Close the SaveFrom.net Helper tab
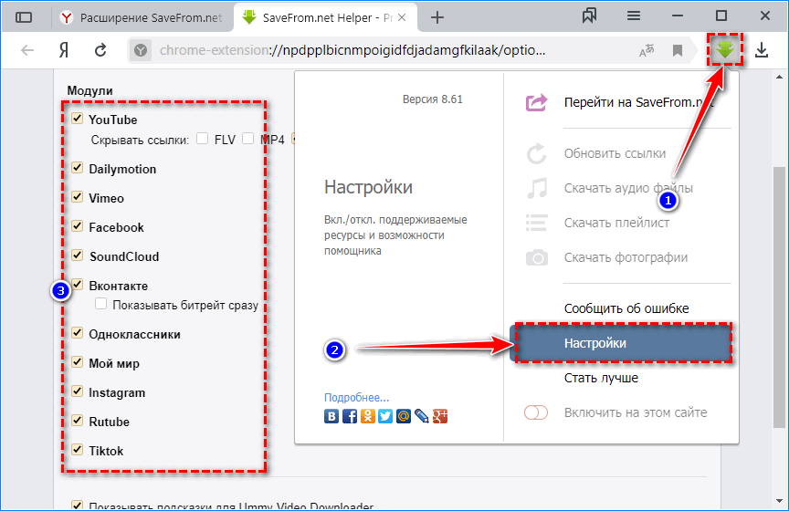789x511 pixels. coord(402,17)
